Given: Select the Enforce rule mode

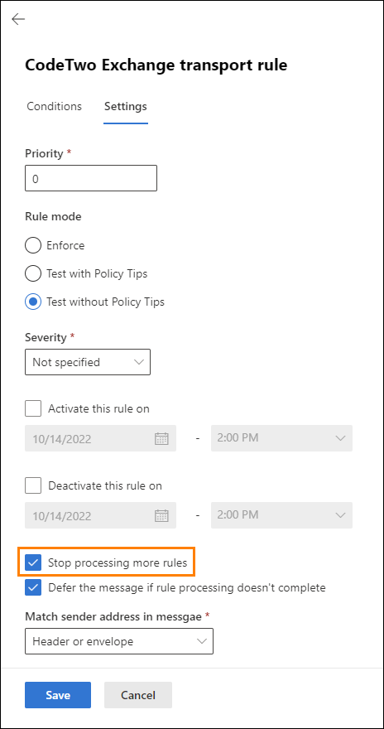Looking at the screenshot, I should coord(33,245).
